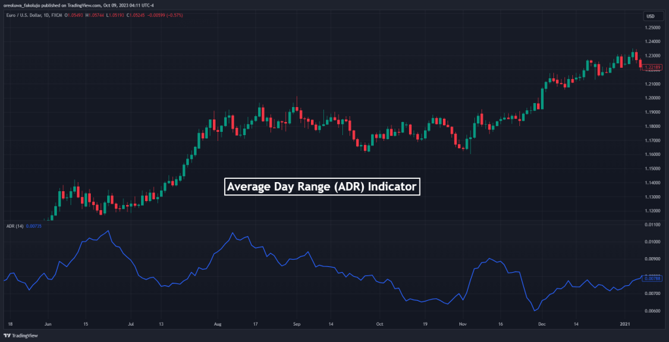Viewport: 669px width, 342px height.
Task: Click the Nov label on the time axis
Action: [x=463, y=323]
